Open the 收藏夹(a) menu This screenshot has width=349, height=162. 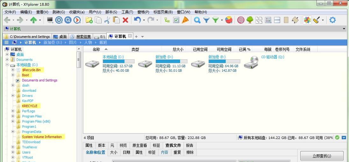point(77,12)
